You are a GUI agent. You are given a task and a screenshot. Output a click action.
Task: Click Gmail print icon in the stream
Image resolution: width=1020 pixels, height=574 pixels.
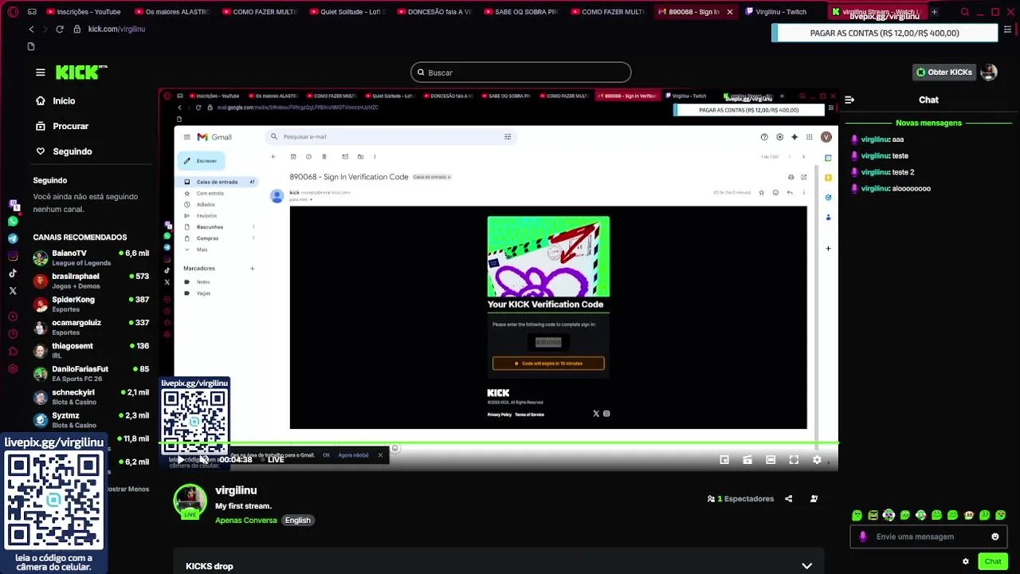(790, 177)
